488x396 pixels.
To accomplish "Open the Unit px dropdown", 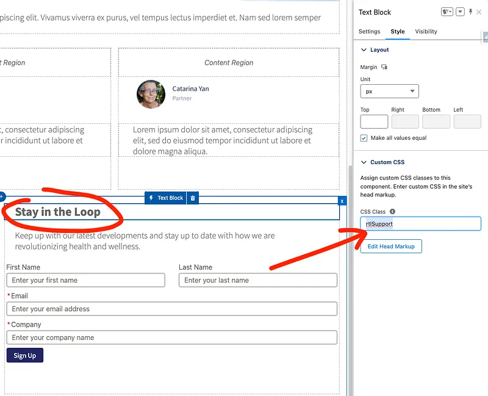I will (x=389, y=91).
